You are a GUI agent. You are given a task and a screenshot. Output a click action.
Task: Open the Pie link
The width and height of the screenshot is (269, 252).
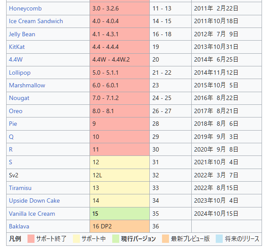13,124
